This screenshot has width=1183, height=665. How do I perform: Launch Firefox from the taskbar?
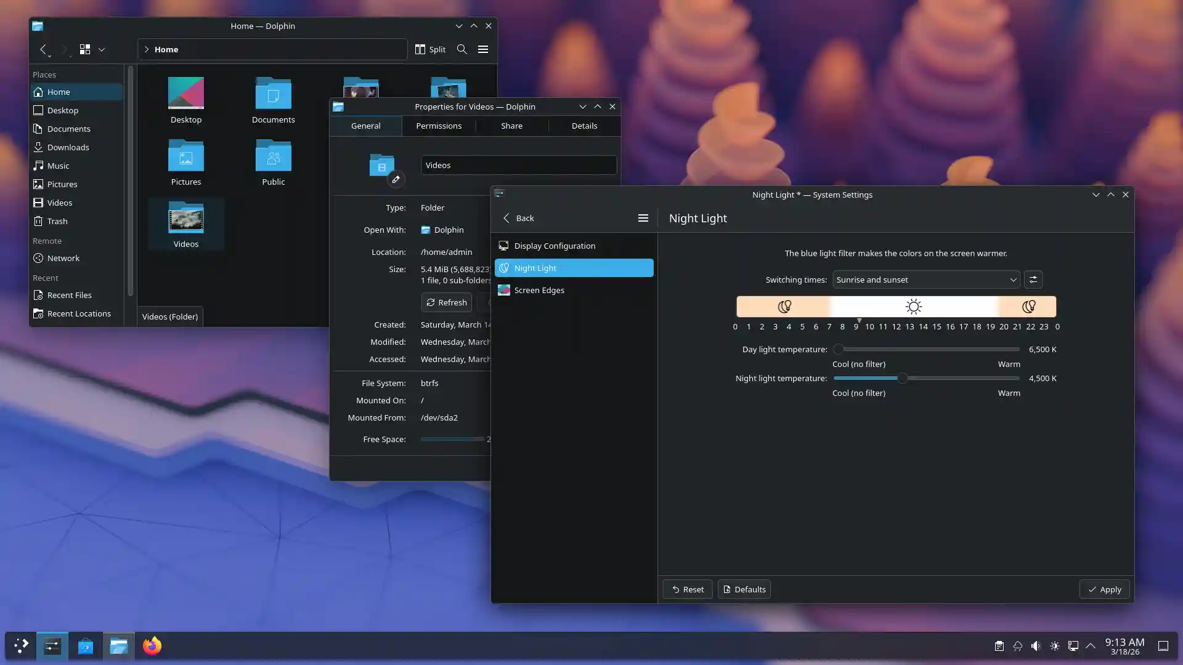[x=152, y=646]
